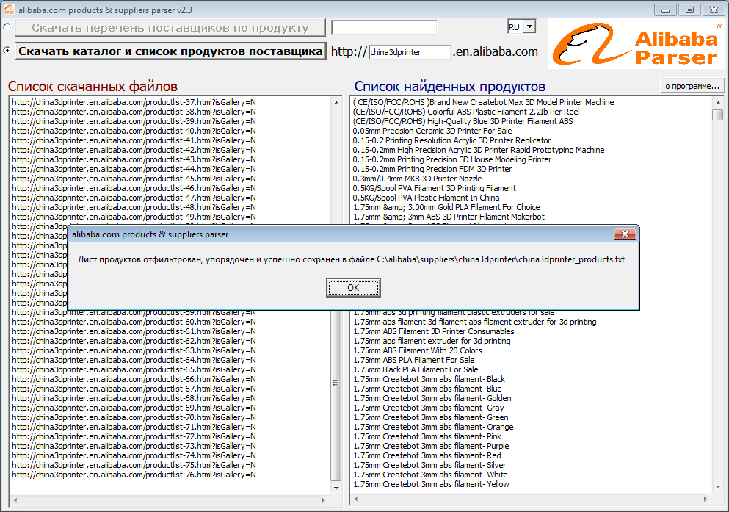Click the app icon in title bar
Screen dimensions: 729x512
pos(9,10)
